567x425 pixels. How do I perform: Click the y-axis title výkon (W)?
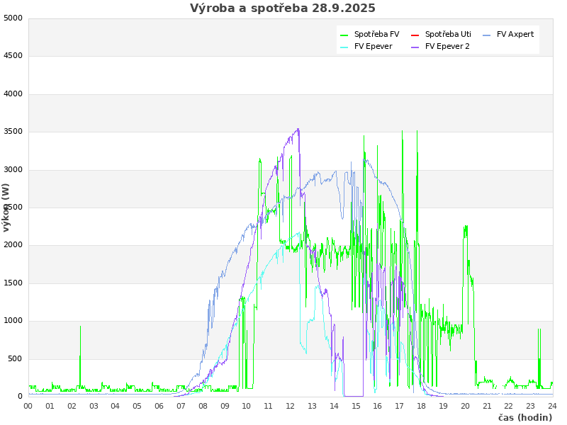[x=6, y=208]
